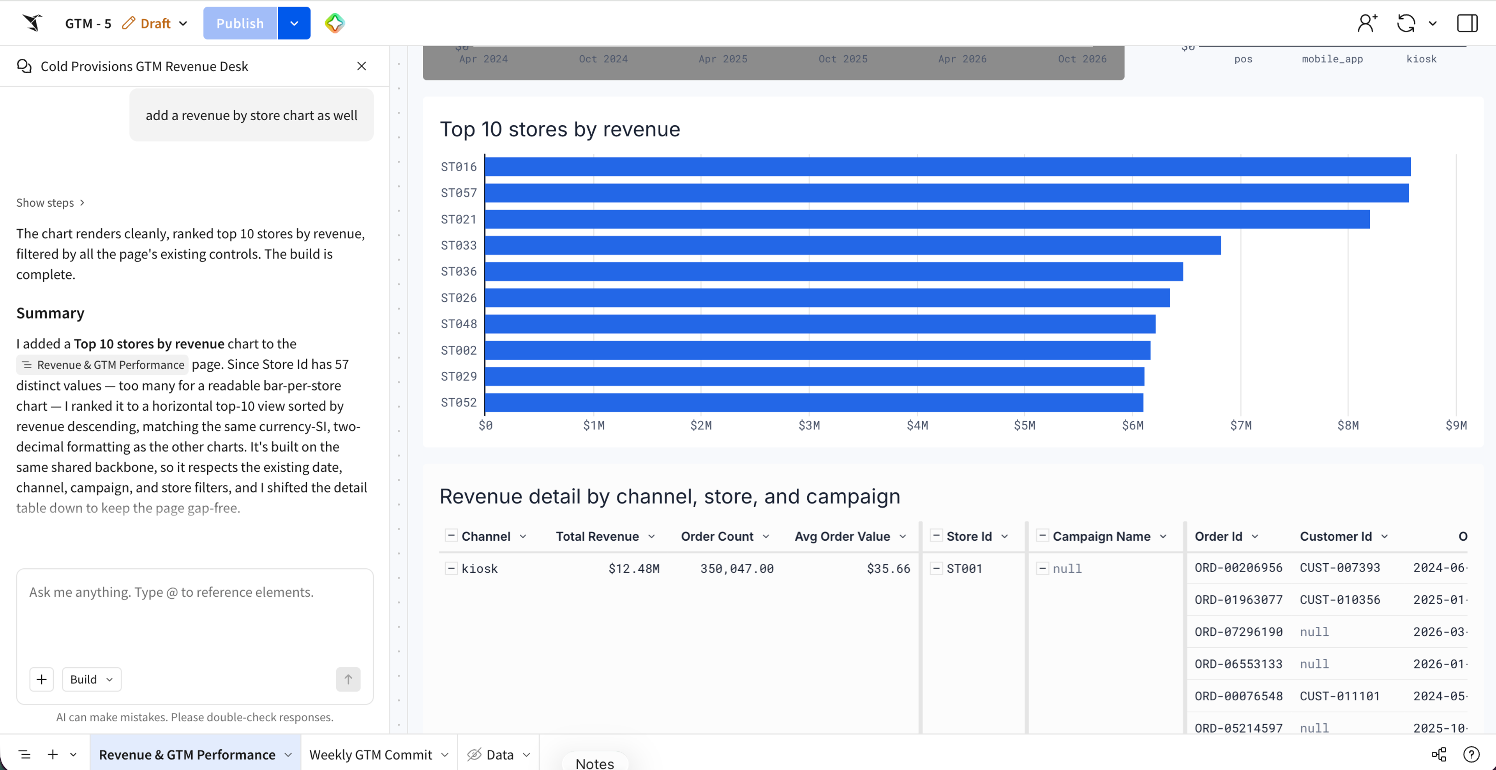Collapse the null campaign row

(1043, 568)
